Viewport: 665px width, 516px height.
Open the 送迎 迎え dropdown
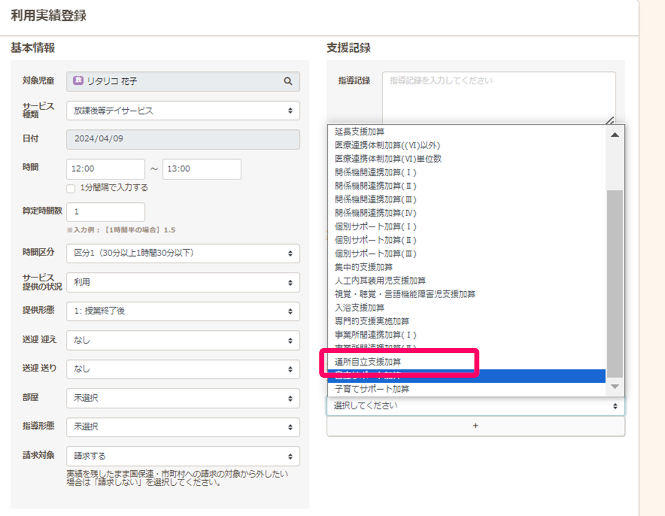tap(183, 340)
